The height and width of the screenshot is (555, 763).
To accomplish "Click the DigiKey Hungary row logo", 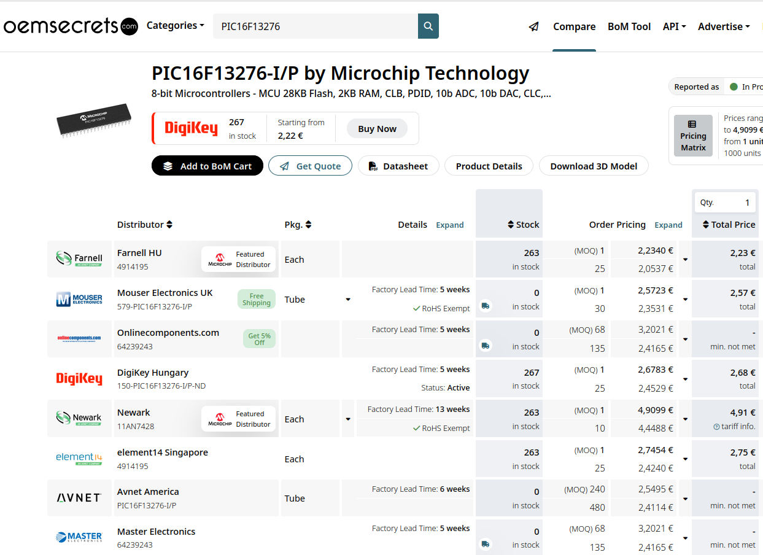I will pyautogui.click(x=79, y=379).
